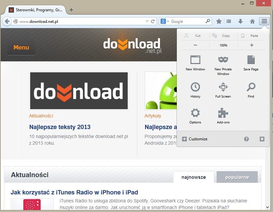Reset zoom by clicking 100%
This screenshot has height=212, width=273.
click(x=223, y=45)
